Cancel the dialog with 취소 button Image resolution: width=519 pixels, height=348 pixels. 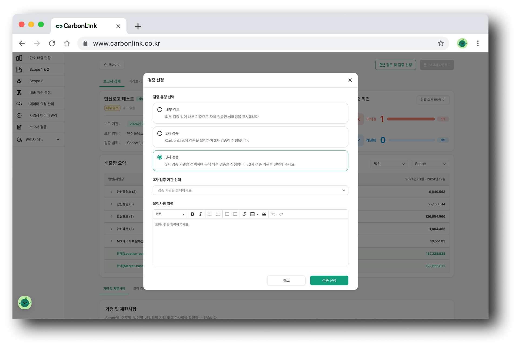click(x=286, y=280)
